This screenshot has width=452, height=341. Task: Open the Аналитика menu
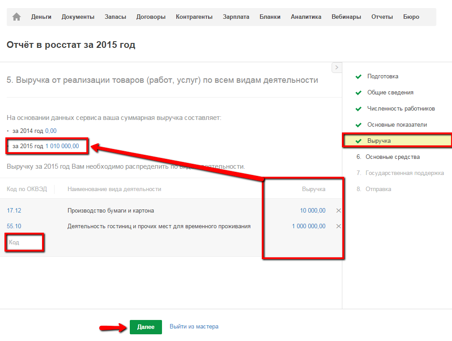point(306,17)
